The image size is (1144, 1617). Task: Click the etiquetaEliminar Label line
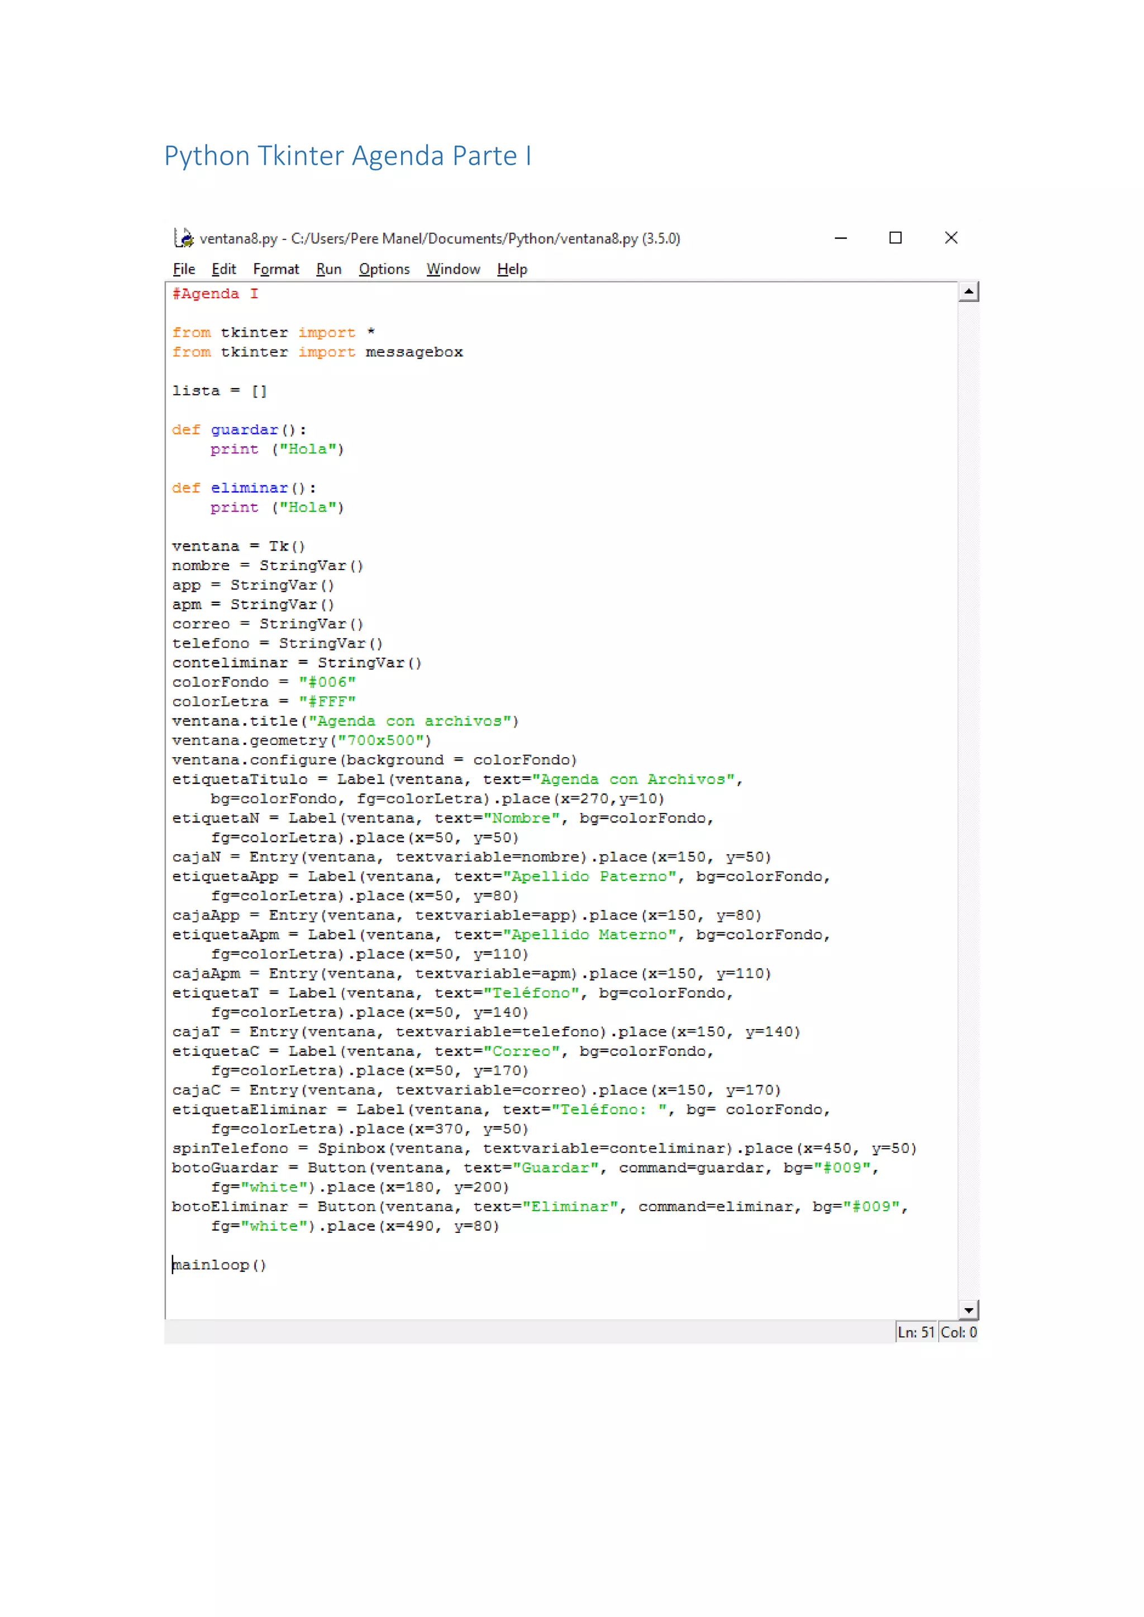click(x=502, y=1110)
